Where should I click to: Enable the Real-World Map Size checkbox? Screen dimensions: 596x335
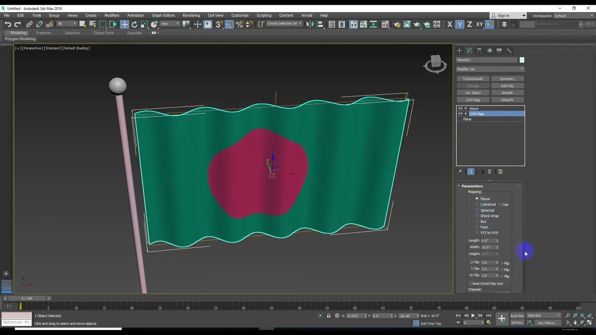click(470, 283)
